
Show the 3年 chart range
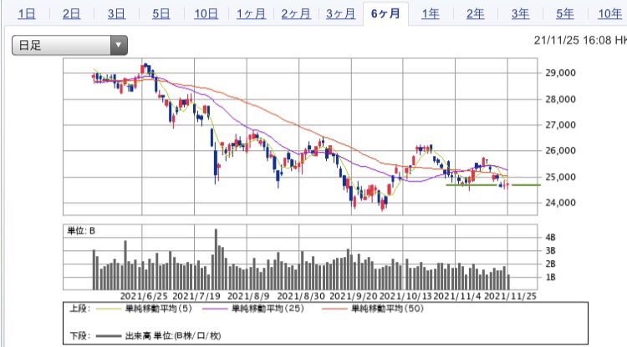click(520, 14)
